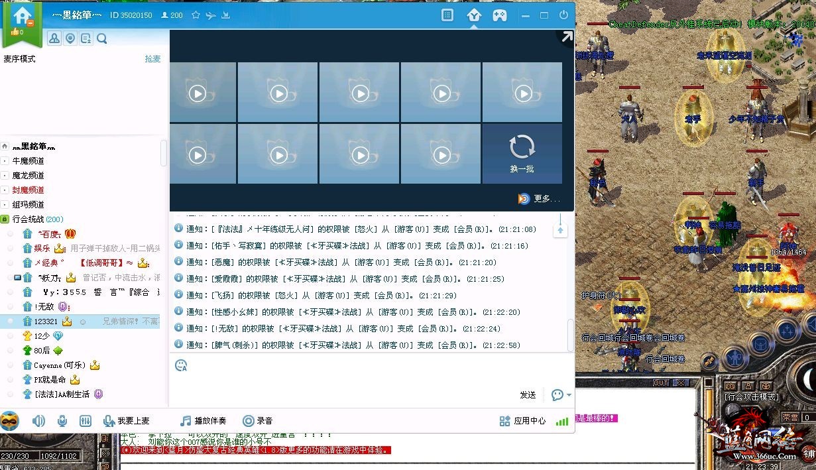Select the 封魔频道 channel
816x470 pixels.
[29, 190]
